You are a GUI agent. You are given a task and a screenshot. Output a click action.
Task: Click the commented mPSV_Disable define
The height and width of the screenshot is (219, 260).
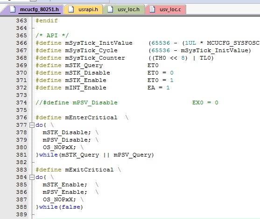click(77, 103)
